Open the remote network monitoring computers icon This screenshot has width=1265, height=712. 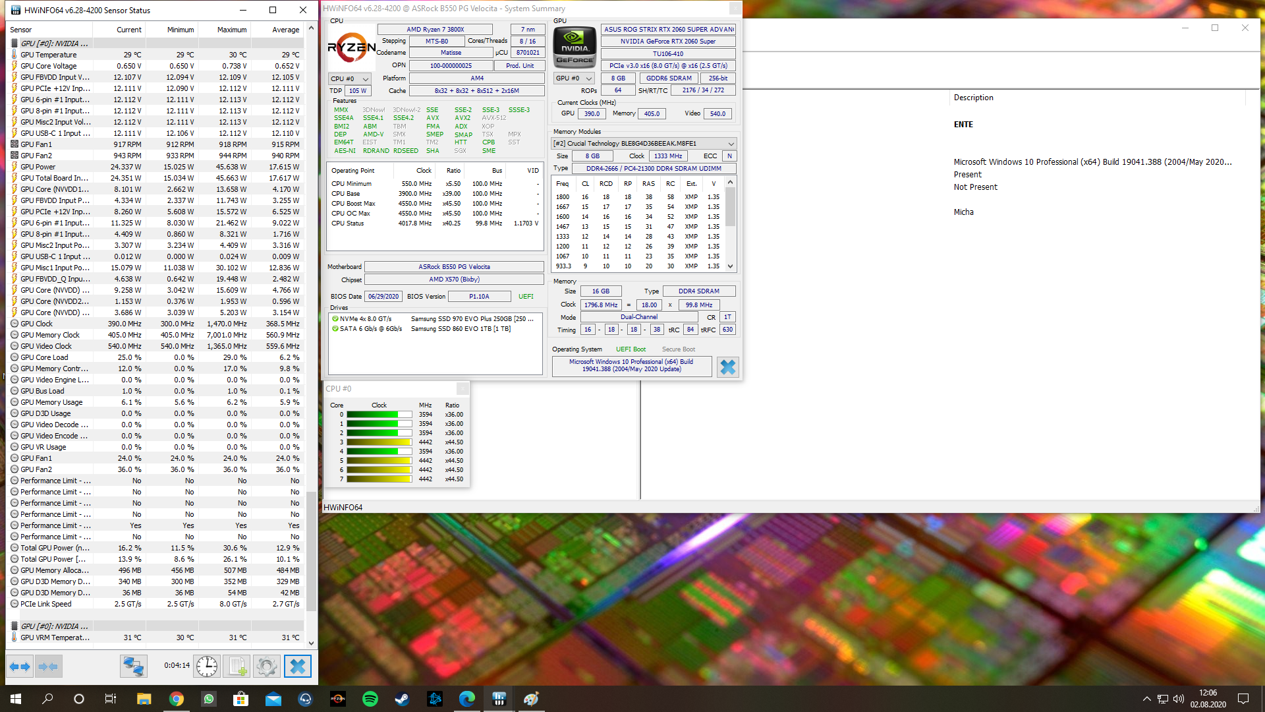[133, 667]
